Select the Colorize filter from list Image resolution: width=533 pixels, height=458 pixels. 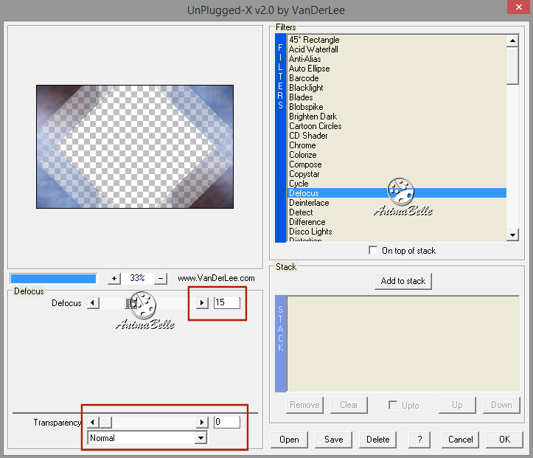point(302,155)
